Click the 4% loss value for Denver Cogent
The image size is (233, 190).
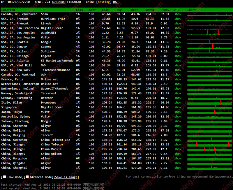coord(78,47)
